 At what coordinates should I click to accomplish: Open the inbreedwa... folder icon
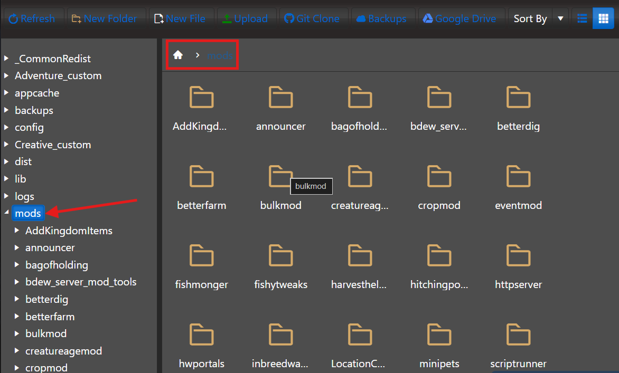pyautogui.click(x=280, y=335)
